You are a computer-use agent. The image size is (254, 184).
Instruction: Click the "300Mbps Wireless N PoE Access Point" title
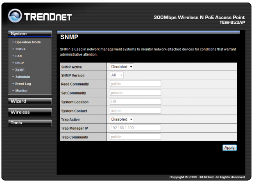[x=199, y=18]
